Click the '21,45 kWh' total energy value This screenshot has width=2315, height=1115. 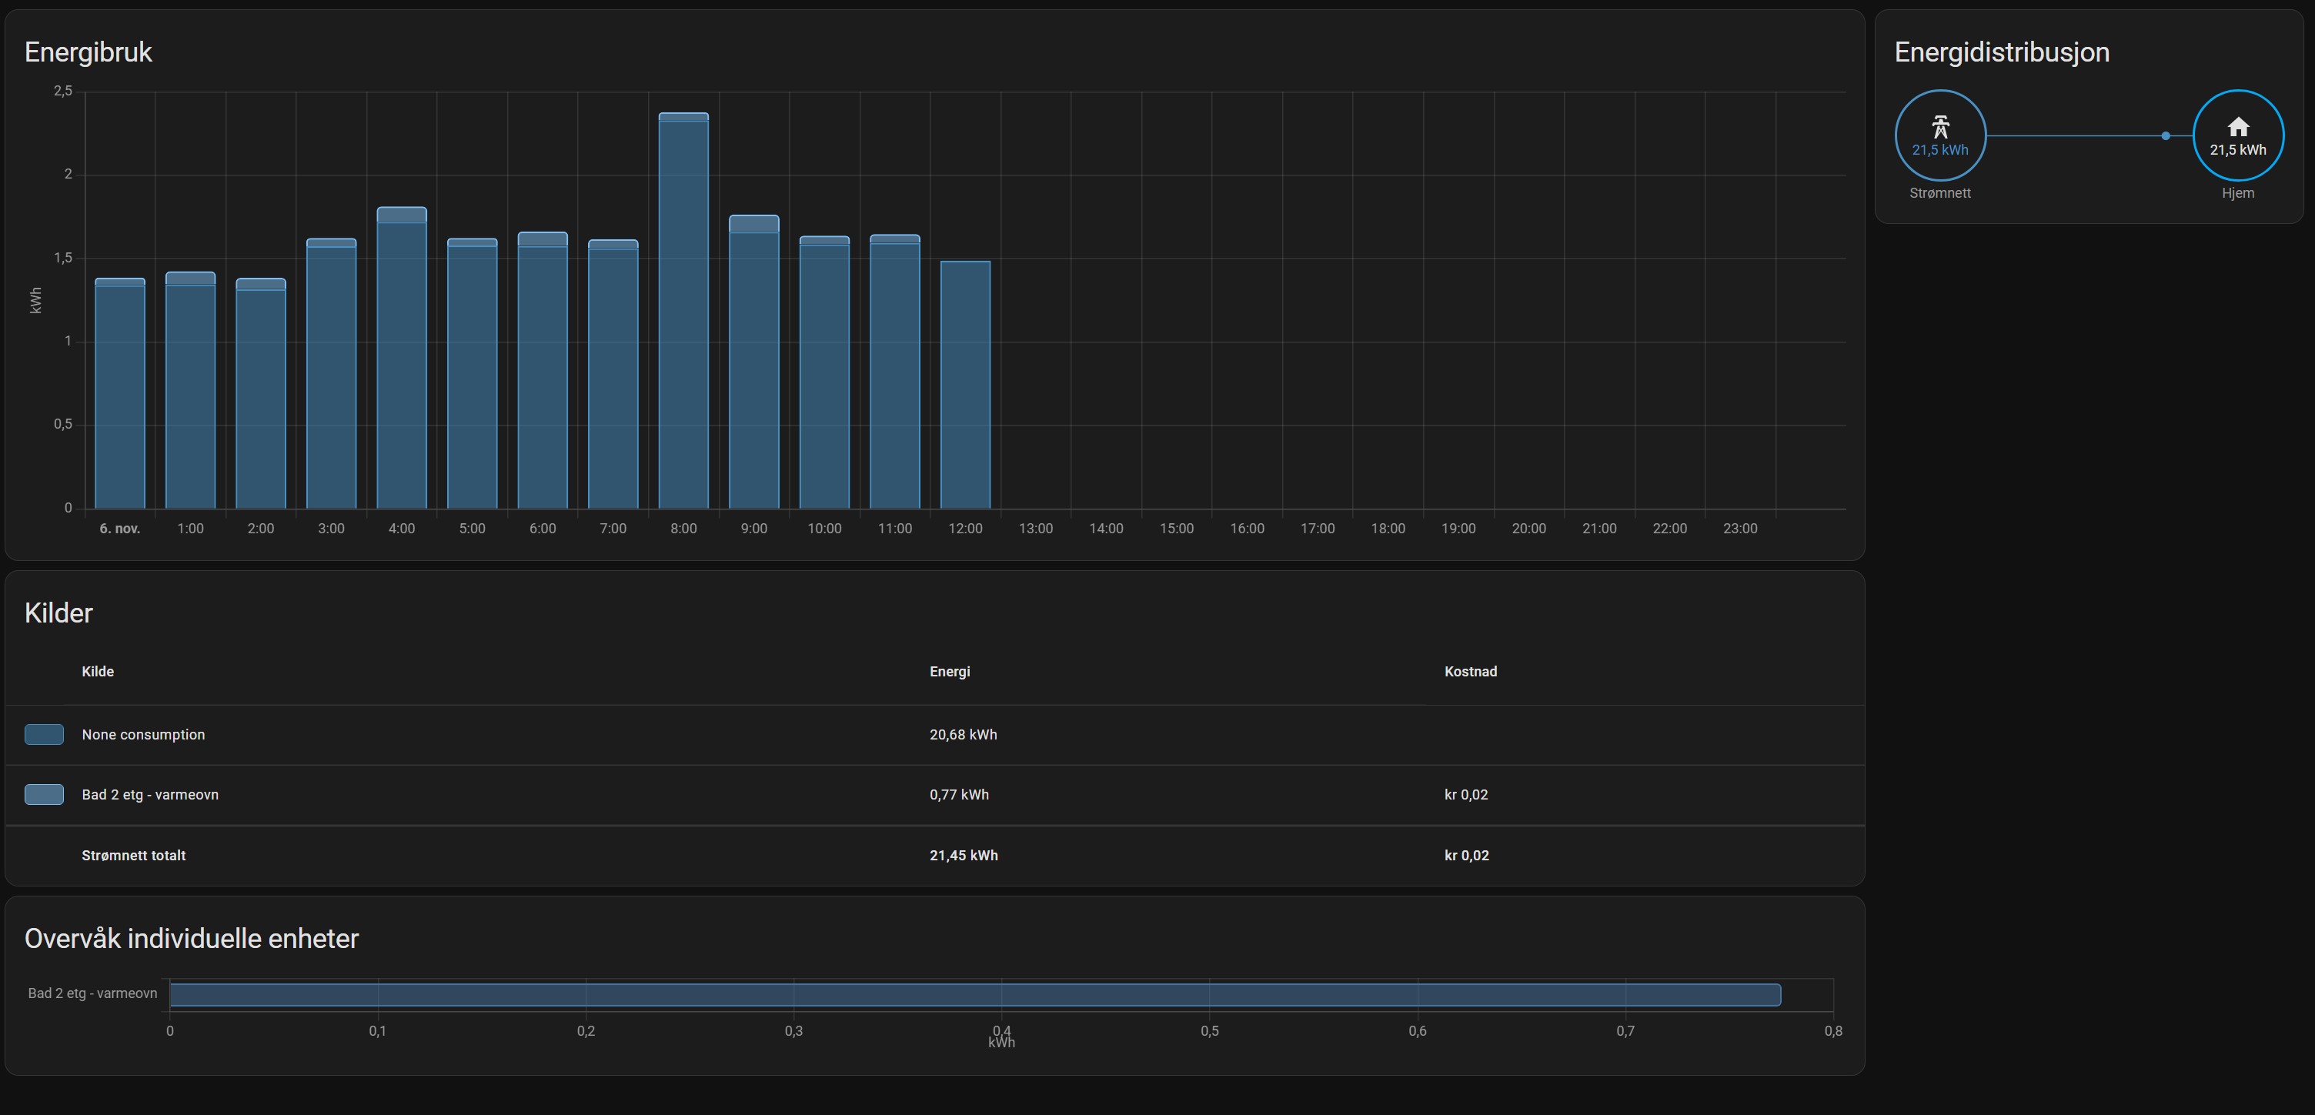[x=964, y=856]
